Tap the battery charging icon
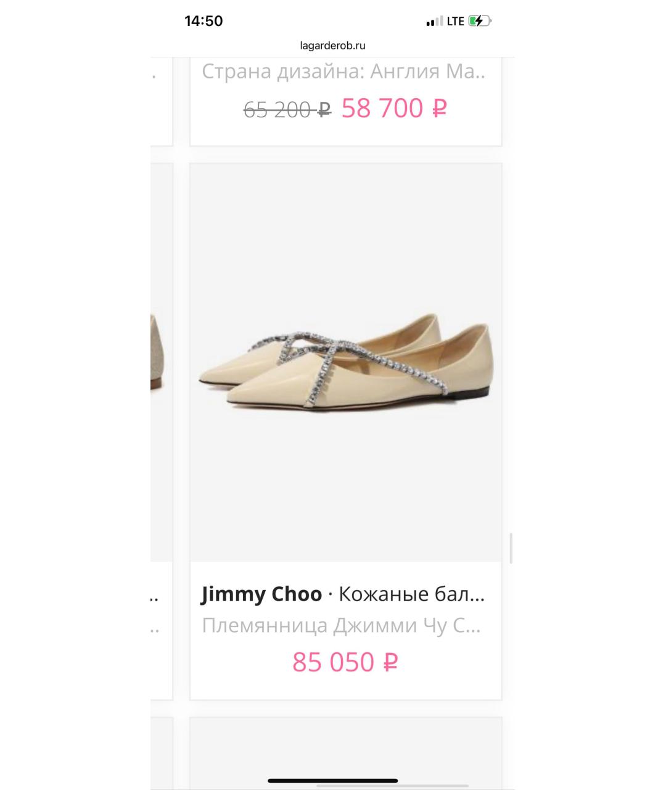 [x=479, y=21]
